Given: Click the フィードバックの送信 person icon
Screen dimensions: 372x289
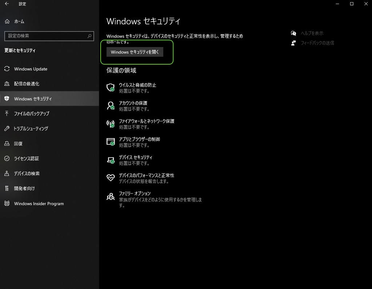Looking at the screenshot, I should 294,43.
